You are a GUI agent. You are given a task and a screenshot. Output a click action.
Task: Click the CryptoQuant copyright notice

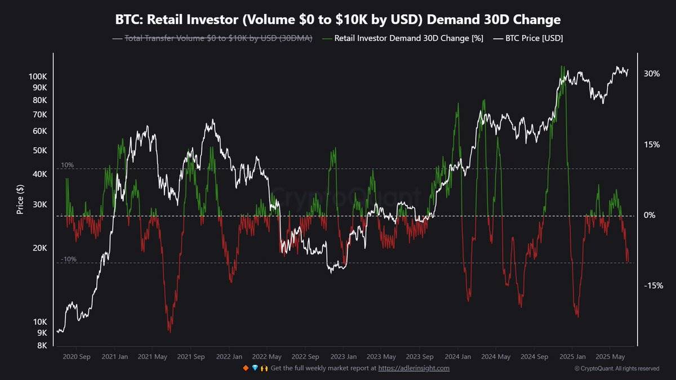(x=617, y=369)
